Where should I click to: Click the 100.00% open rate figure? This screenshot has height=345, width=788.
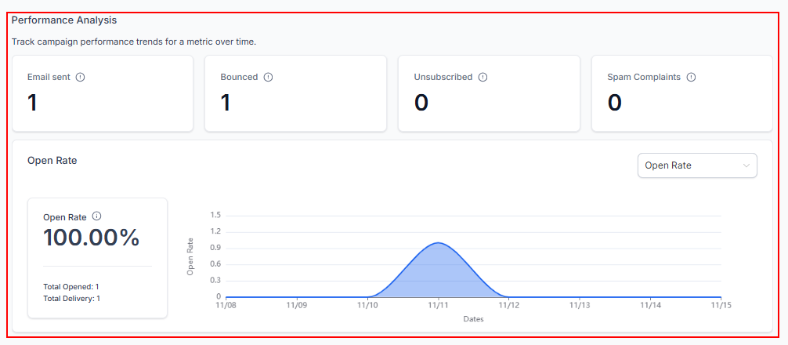(x=91, y=238)
